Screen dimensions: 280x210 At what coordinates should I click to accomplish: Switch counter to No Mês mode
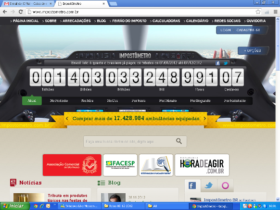coord(88,101)
